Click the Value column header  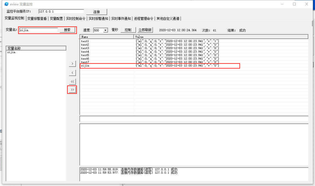(221, 37)
